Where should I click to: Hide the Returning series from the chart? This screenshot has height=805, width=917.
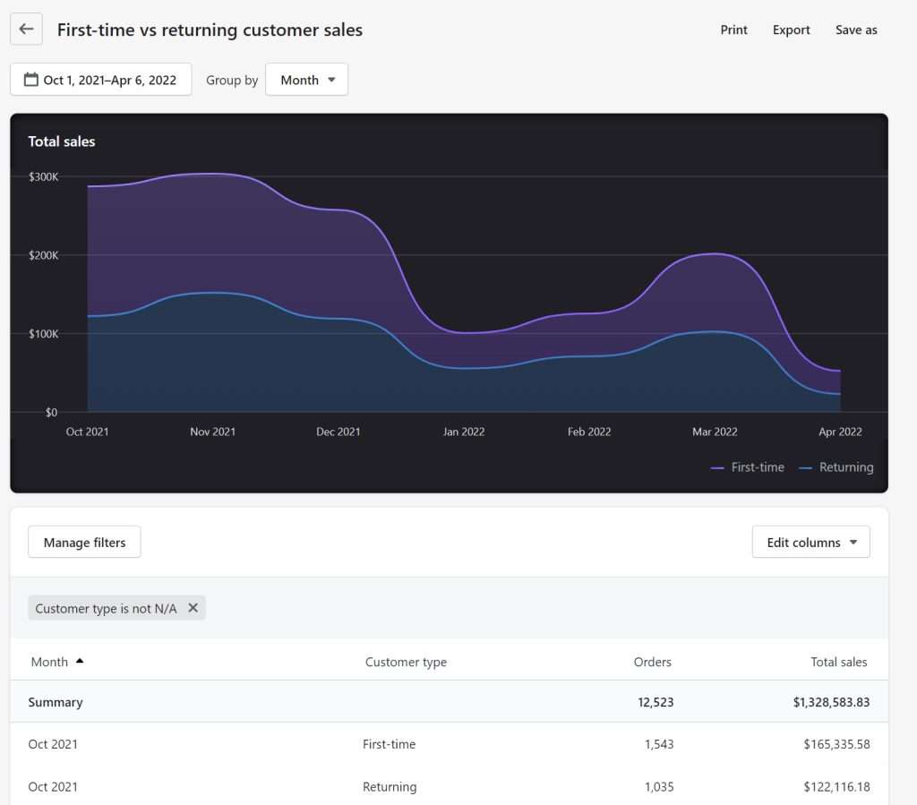(x=845, y=467)
